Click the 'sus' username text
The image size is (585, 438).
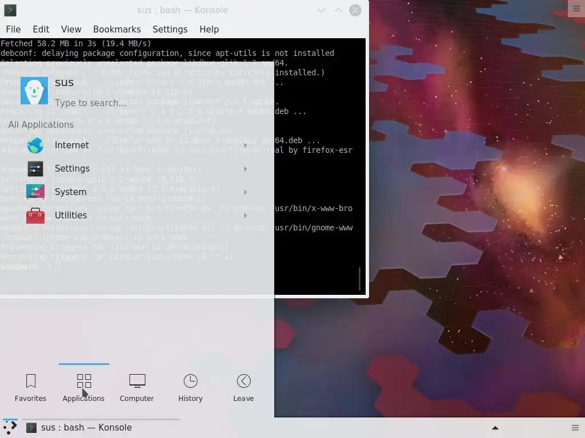(x=64, y=82)
